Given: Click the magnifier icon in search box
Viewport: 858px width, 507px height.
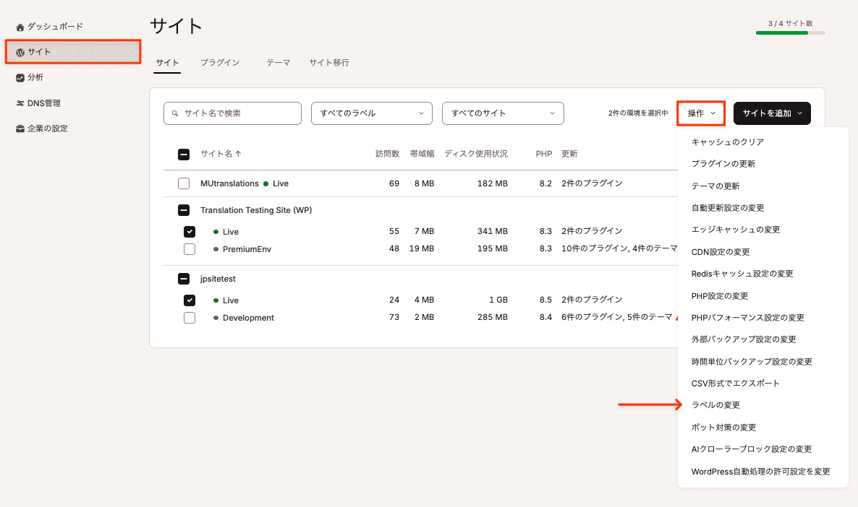Looking at the screenshot, I should tap(175, 113).
